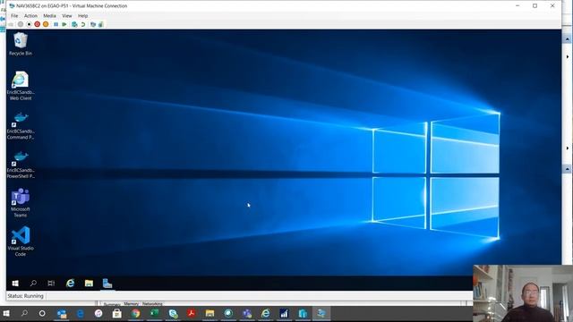Open the View menu
Image resolution: width=573 pixels, height=322 pixels.
point(67,16)
